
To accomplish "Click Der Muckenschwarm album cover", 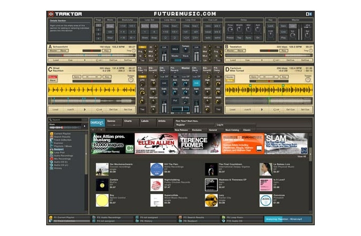I will coord(102,169).
